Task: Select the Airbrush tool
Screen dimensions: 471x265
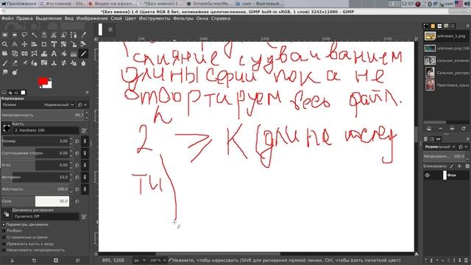Action: [x=24, y=63]
